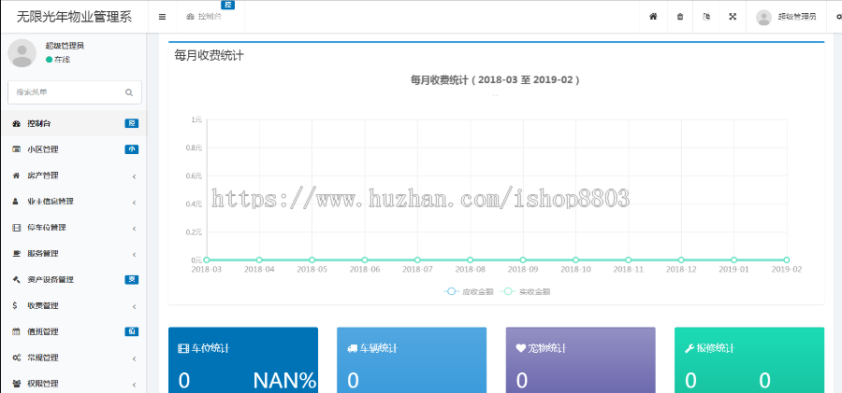Click the home icon in the top bar

[x=654, y=17]
